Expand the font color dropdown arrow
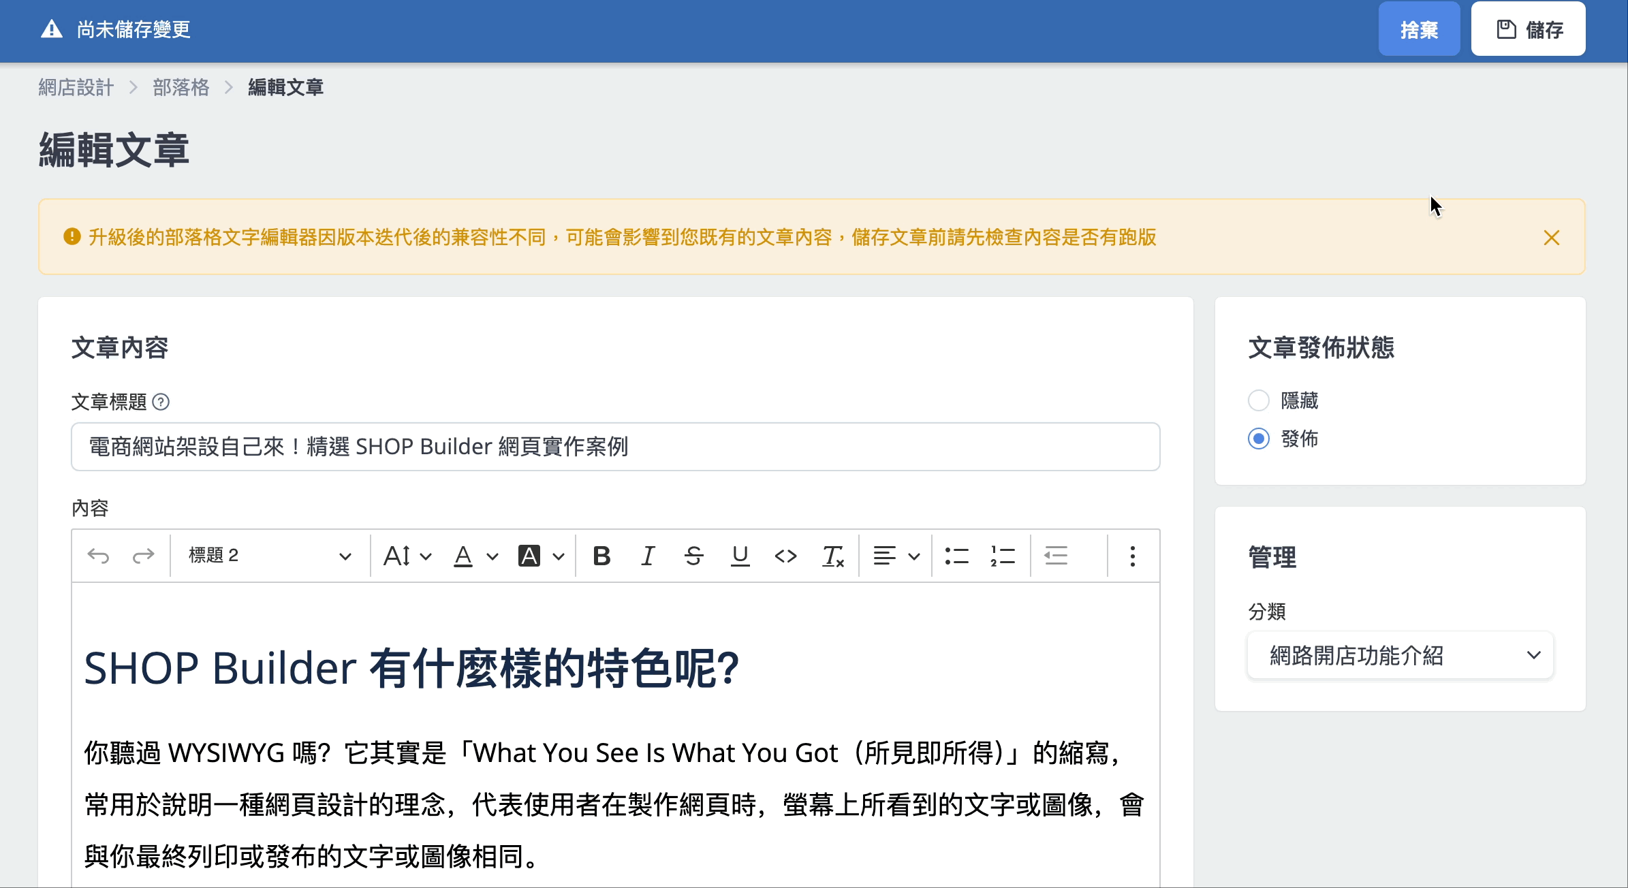The height and width of the screenshot is (888, 1628). 492,556
